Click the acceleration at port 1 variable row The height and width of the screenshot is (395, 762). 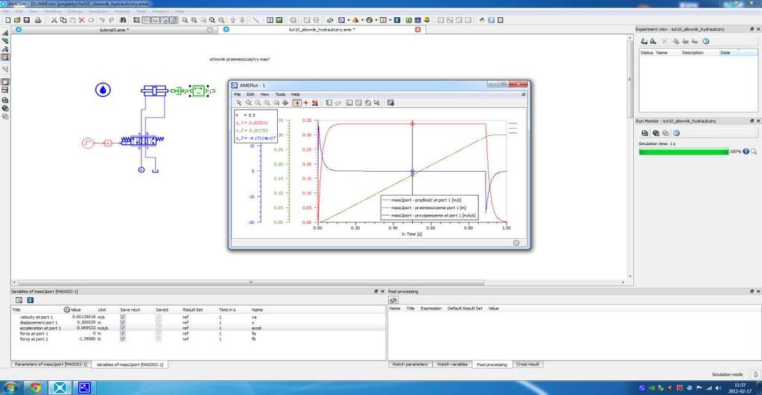pos(198,328)
